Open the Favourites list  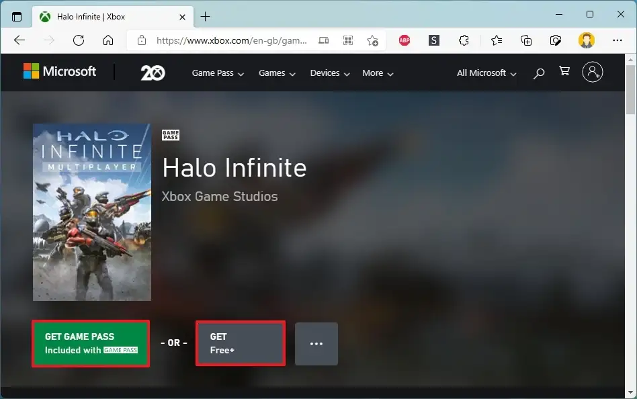click(x=497, y=40)
